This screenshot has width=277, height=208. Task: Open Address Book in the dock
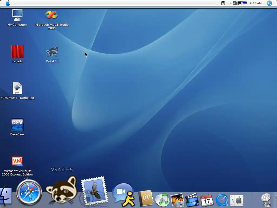point(145,198)
